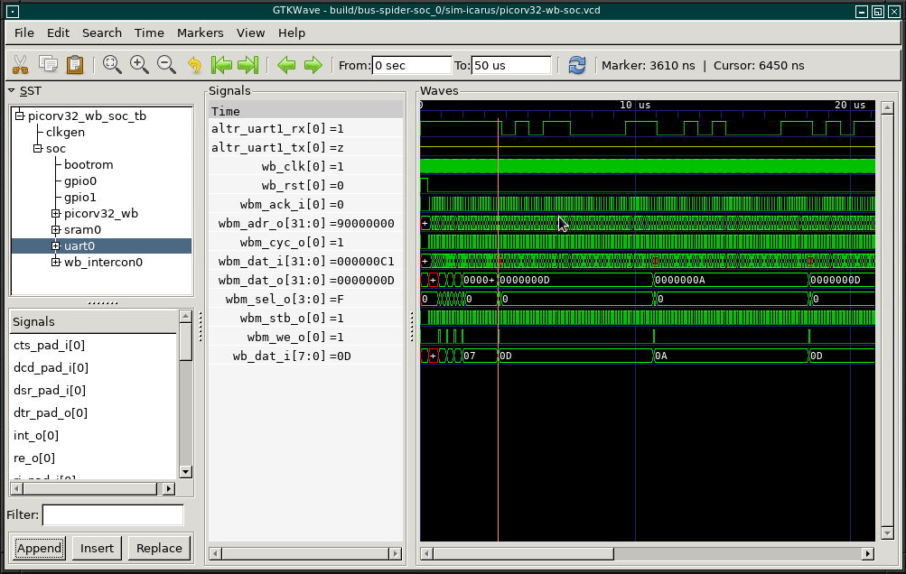Viewport: 906px width, 574px height.
Task: Jump to end with the Zoom-to-End icon
Action: (248, 65)
